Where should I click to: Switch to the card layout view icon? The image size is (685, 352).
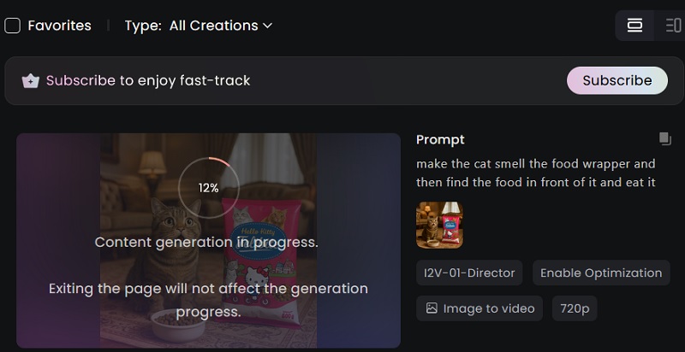coord(634,26)
